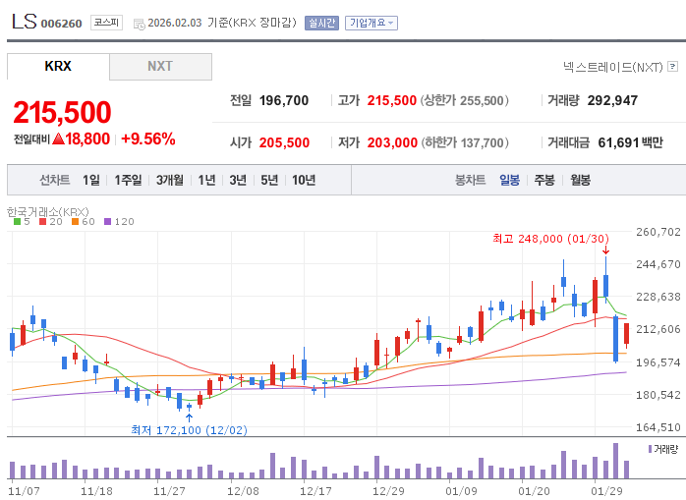The height and width of the screenshot is (500, 686).
Task: Select the 월봉 monthly candle chart
Action: click(x=580, y=180)
